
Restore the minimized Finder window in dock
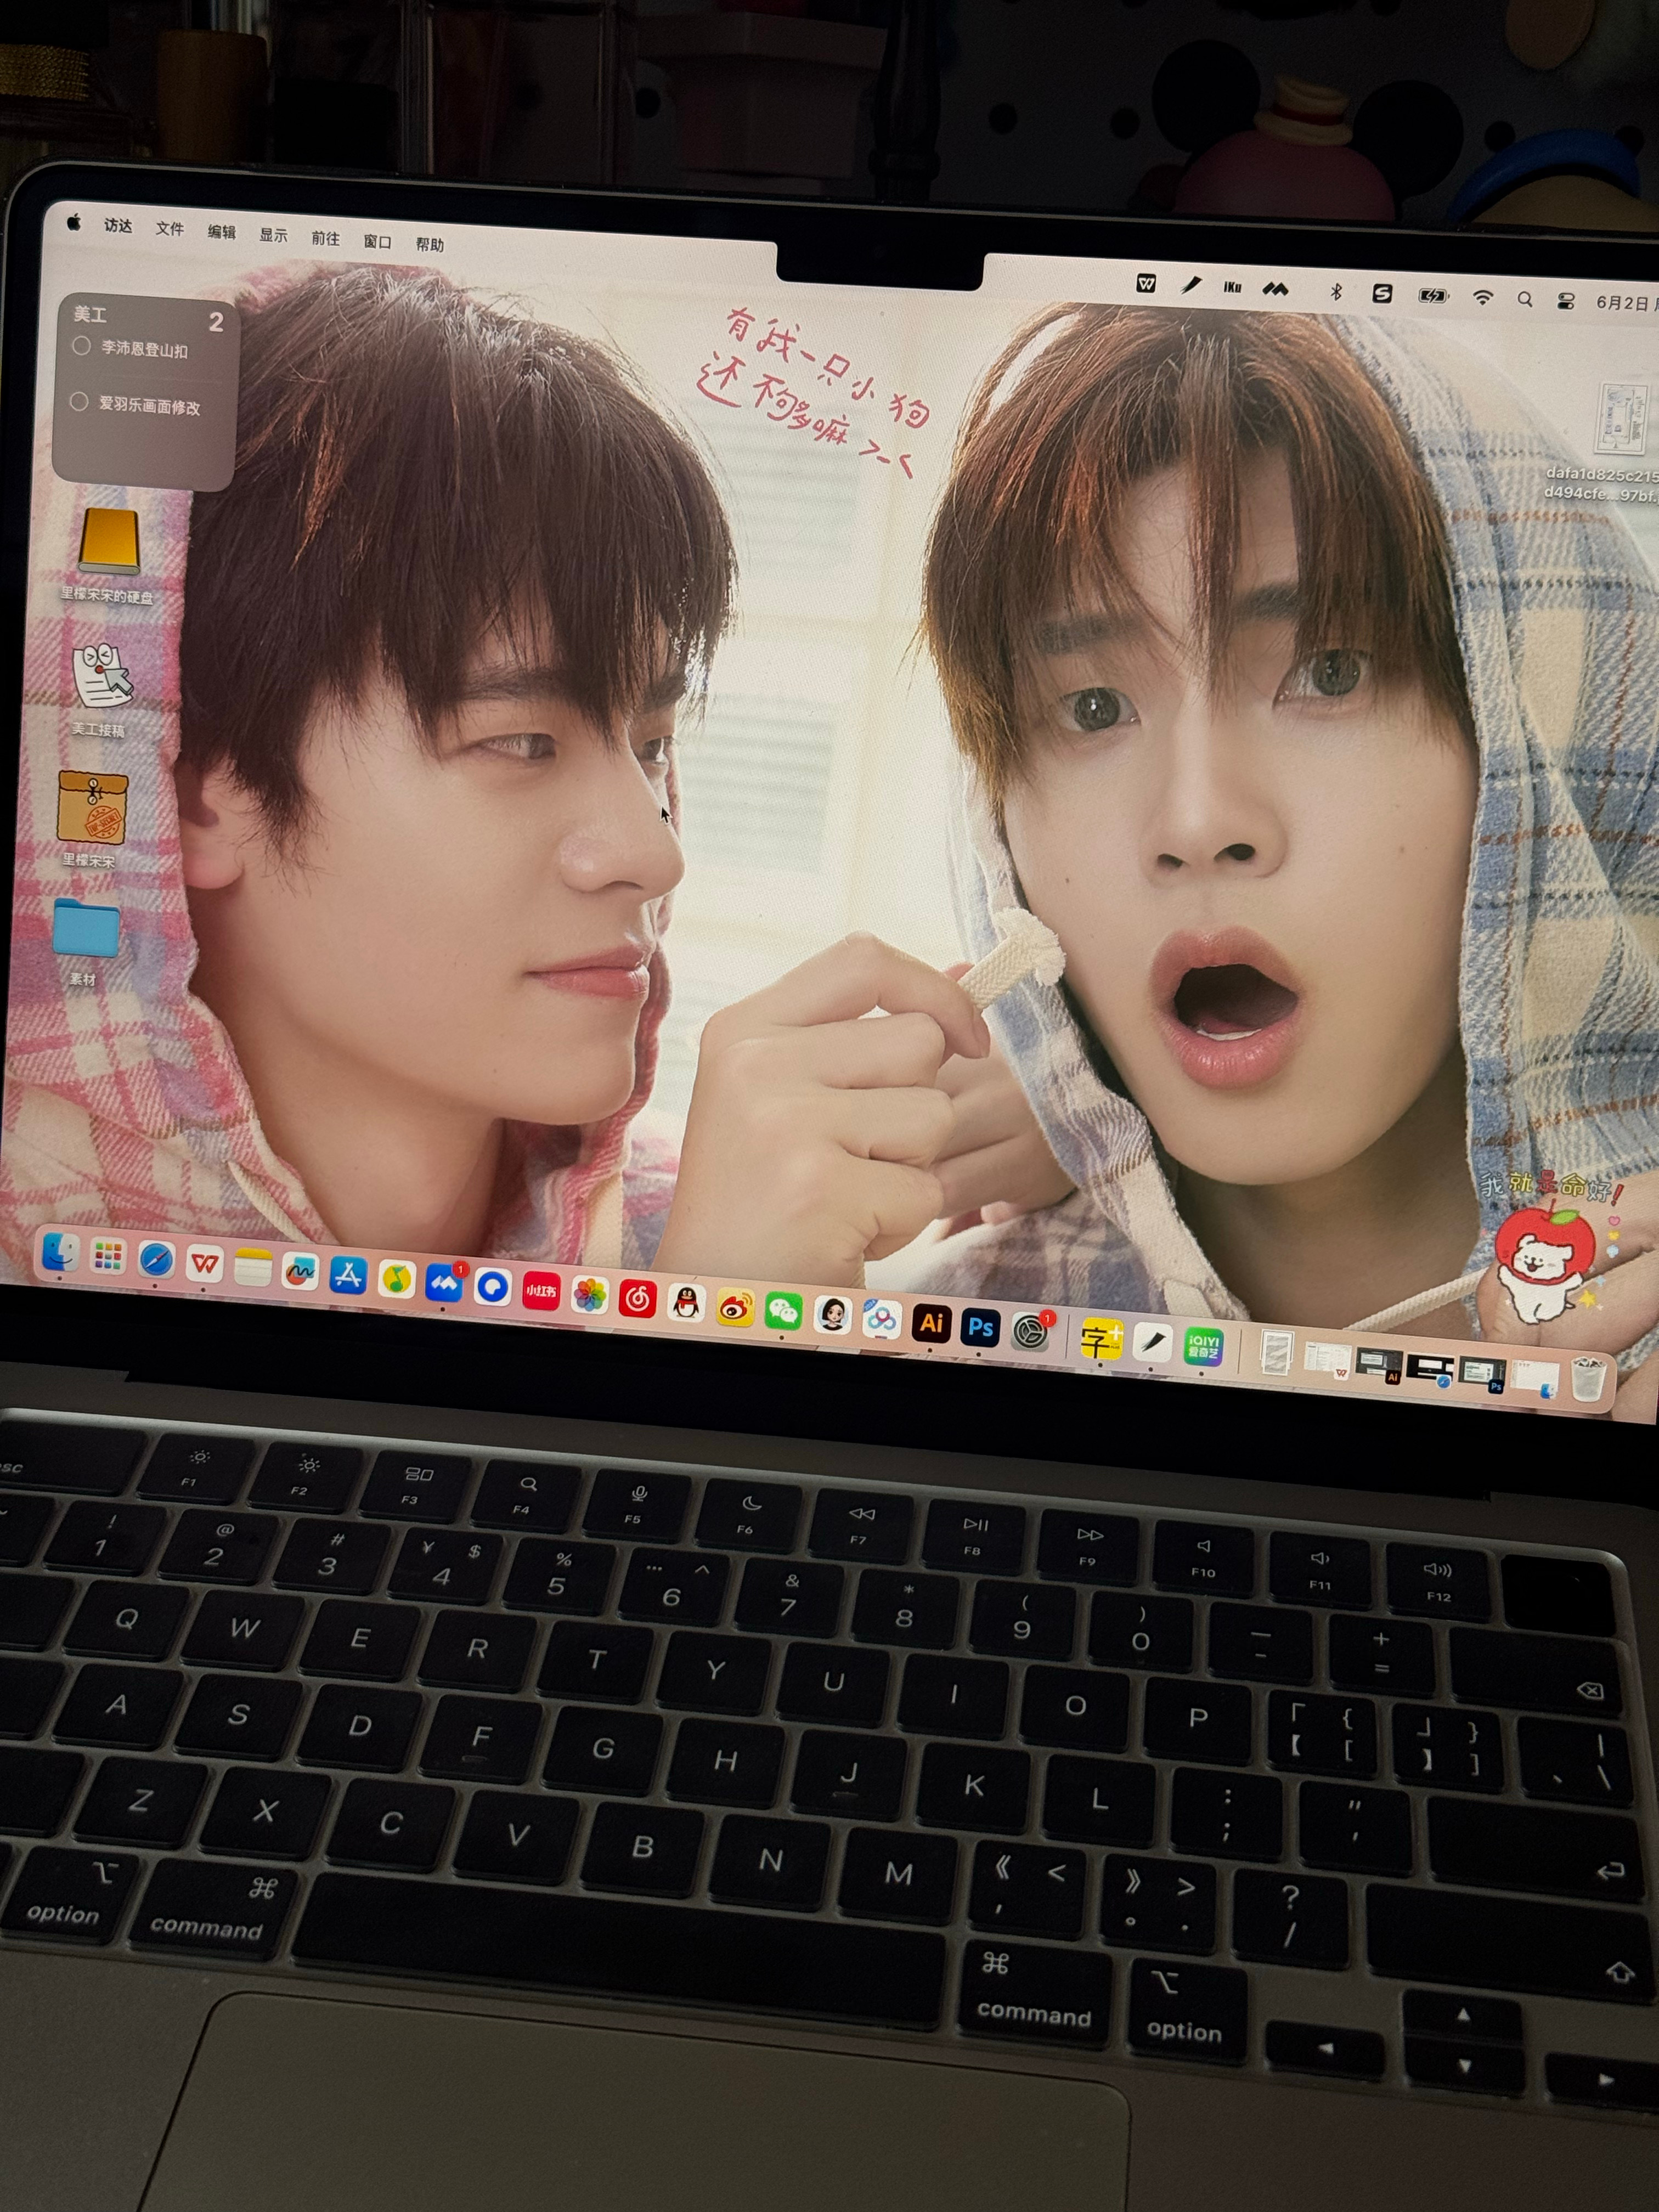point(1535,1377)
